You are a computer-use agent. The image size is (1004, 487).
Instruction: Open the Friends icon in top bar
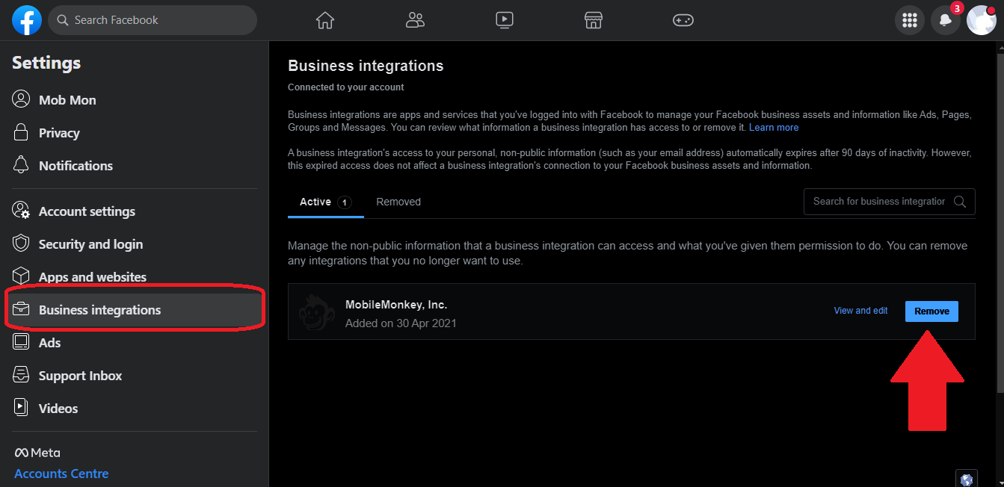415,20
